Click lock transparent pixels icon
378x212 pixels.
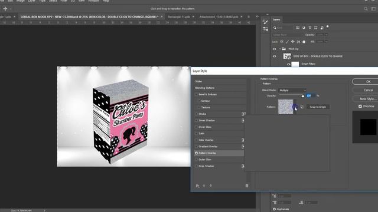click(x=282, y=42)
